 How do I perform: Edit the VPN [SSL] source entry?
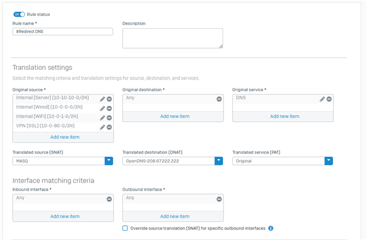pyautogui.click(x=102, y=127)
